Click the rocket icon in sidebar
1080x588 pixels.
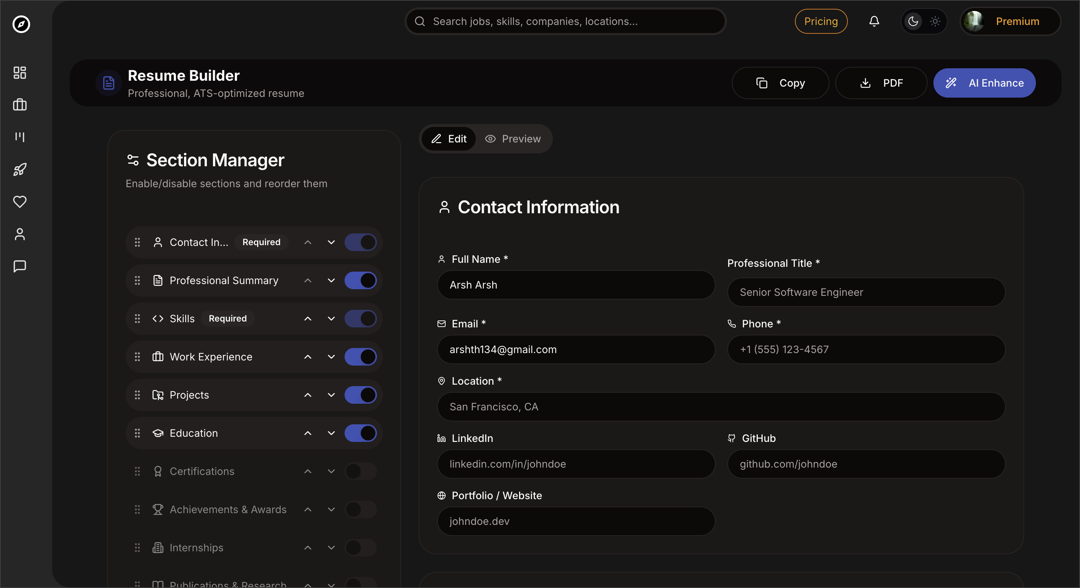pos(20,169)
